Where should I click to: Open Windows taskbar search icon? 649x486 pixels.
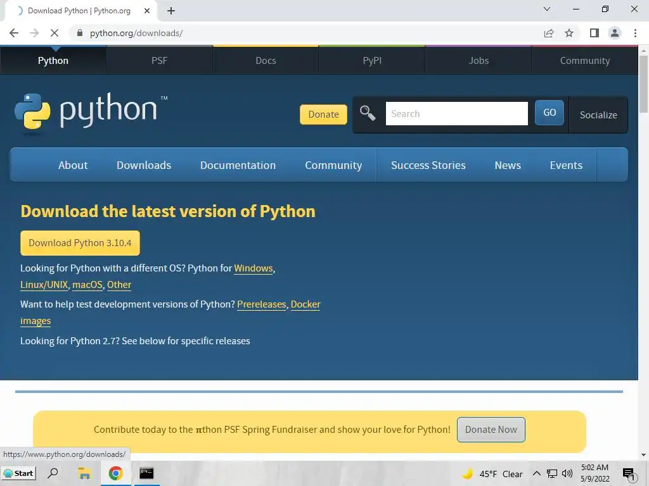pos(53,473)
